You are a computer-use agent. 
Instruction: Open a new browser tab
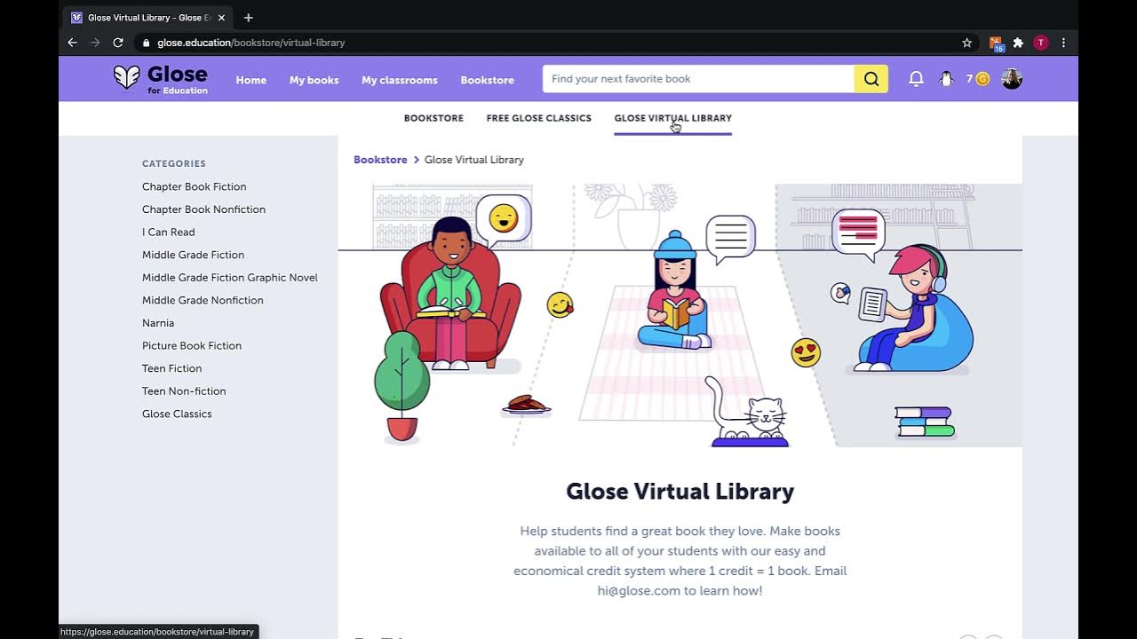[x=248, y=18]
